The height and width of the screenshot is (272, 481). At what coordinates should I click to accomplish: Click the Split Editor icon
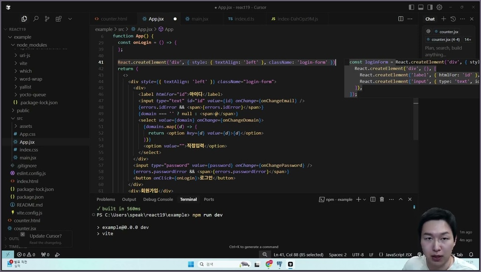coord(401,19)
